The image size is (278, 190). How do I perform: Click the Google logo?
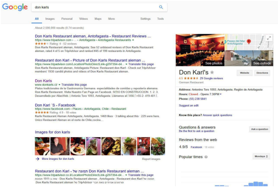point(15,7)
